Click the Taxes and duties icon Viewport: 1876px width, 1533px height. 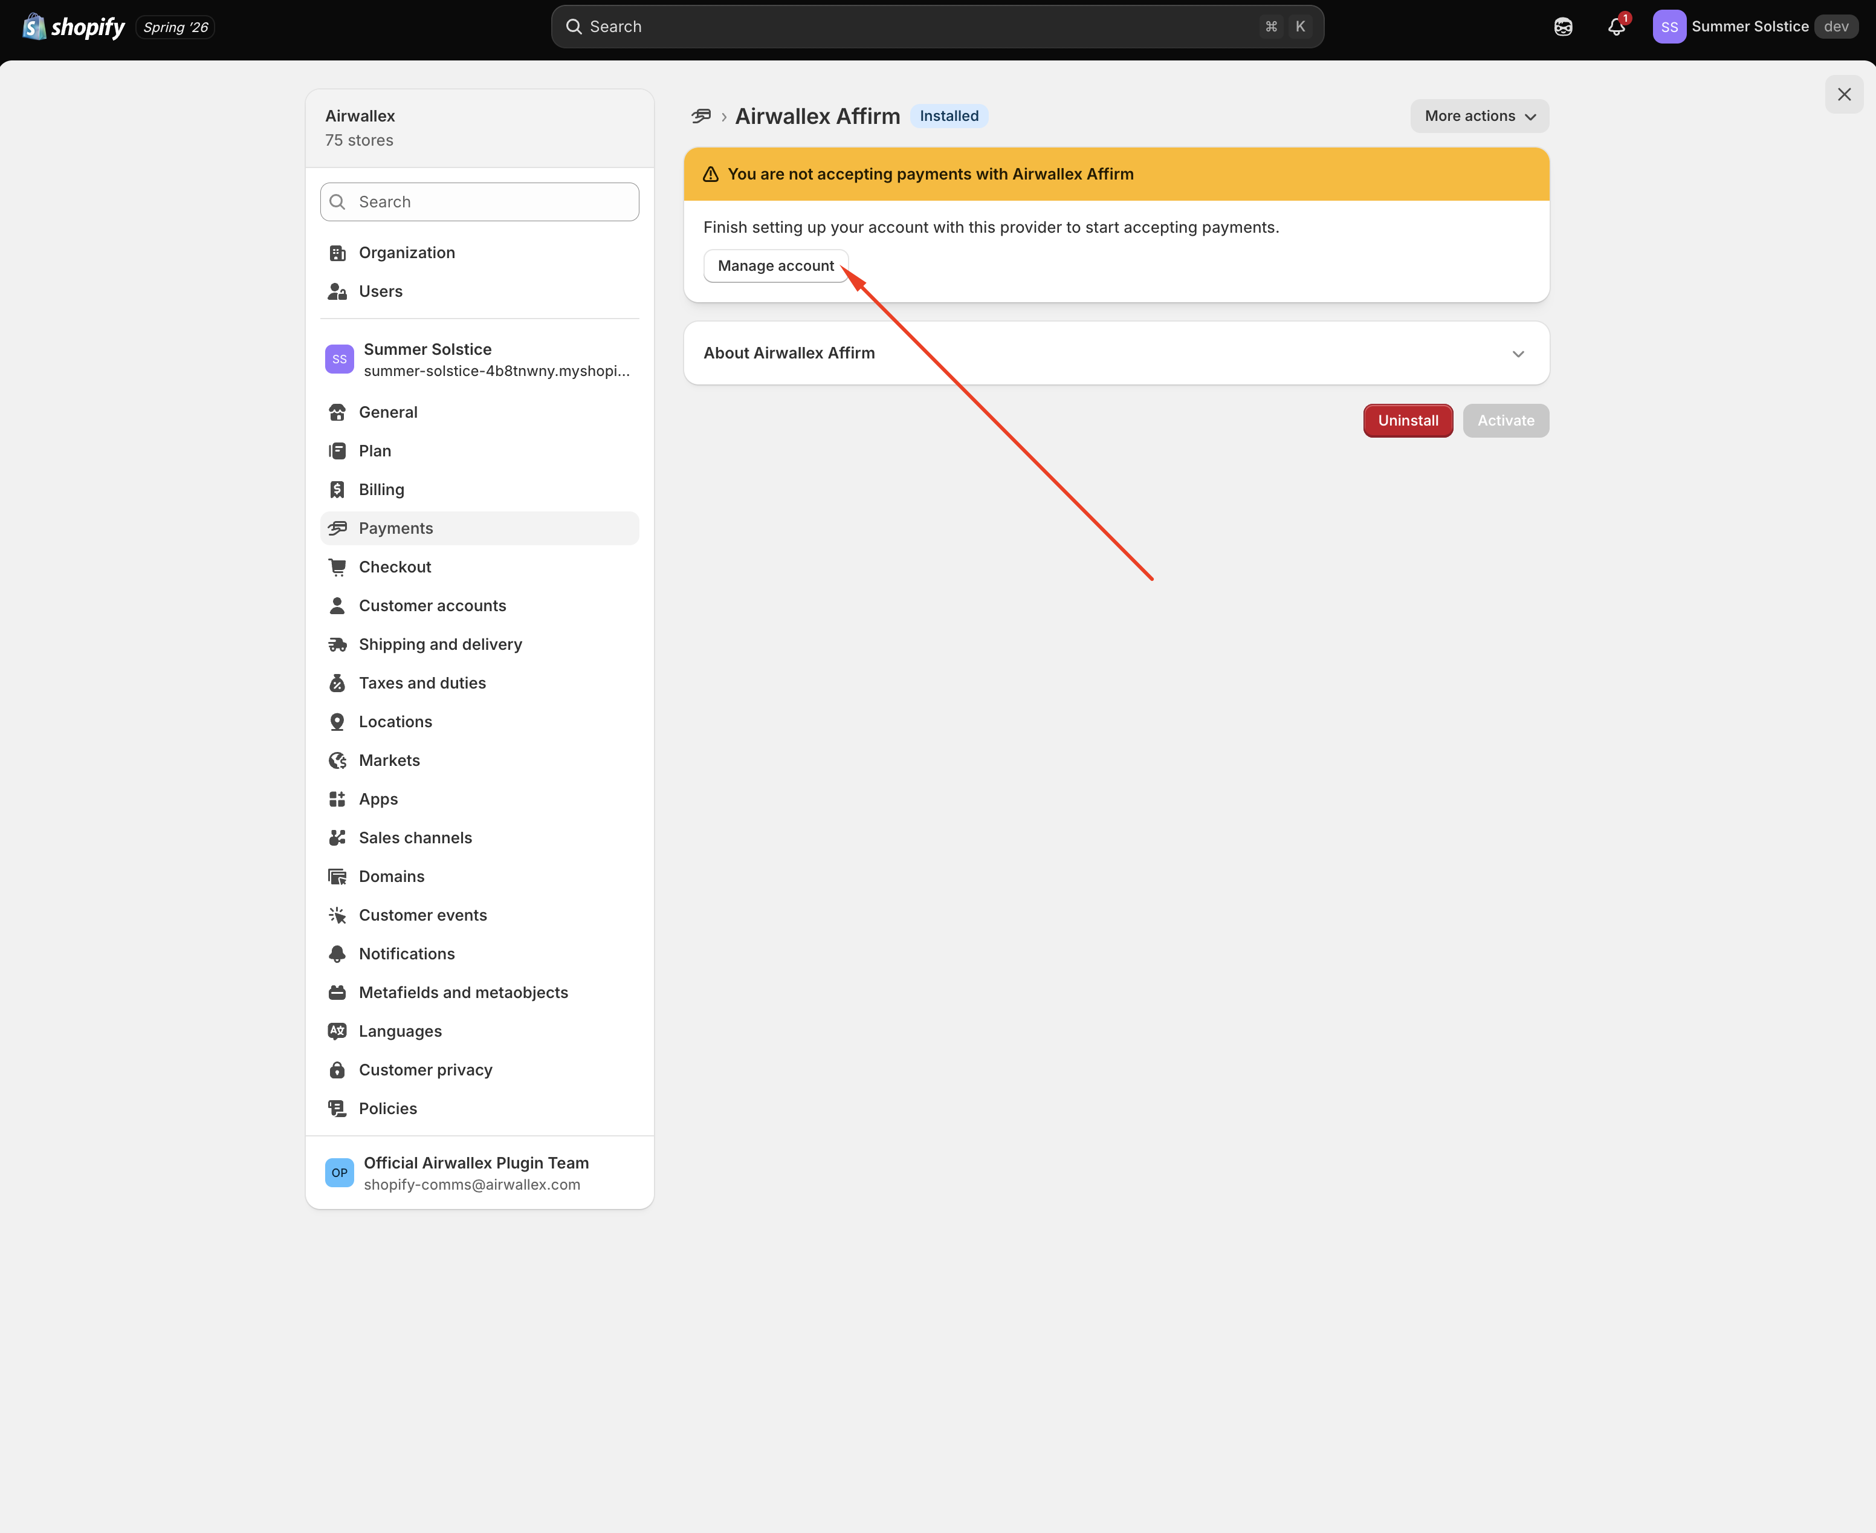[337, 684]
